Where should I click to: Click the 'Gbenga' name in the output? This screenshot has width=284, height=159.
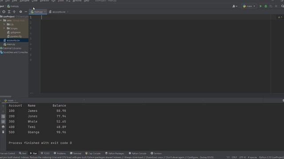(x=34, y=132)
